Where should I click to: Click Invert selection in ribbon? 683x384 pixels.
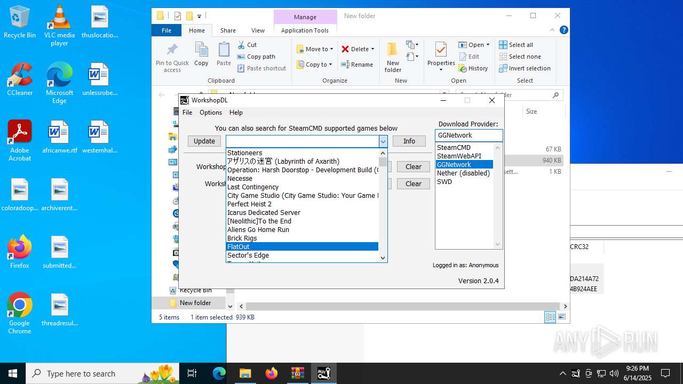pyautogui.click(x=525, y=68)
